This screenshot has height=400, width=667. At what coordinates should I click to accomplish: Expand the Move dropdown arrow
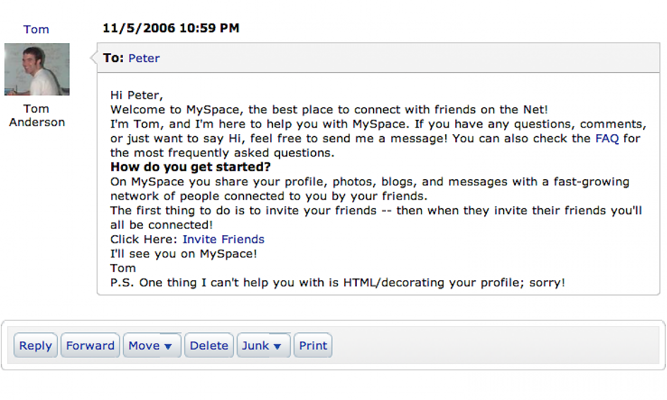[x=168, y=346]
